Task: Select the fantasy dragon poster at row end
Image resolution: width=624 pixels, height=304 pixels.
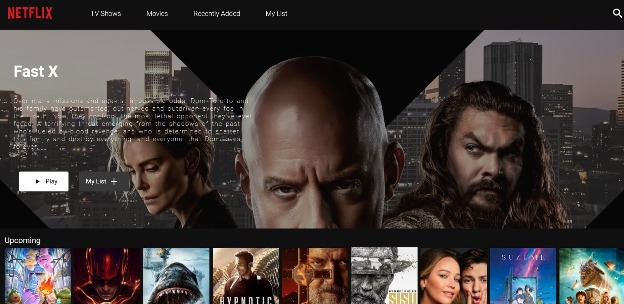Action: coord(592,276)
